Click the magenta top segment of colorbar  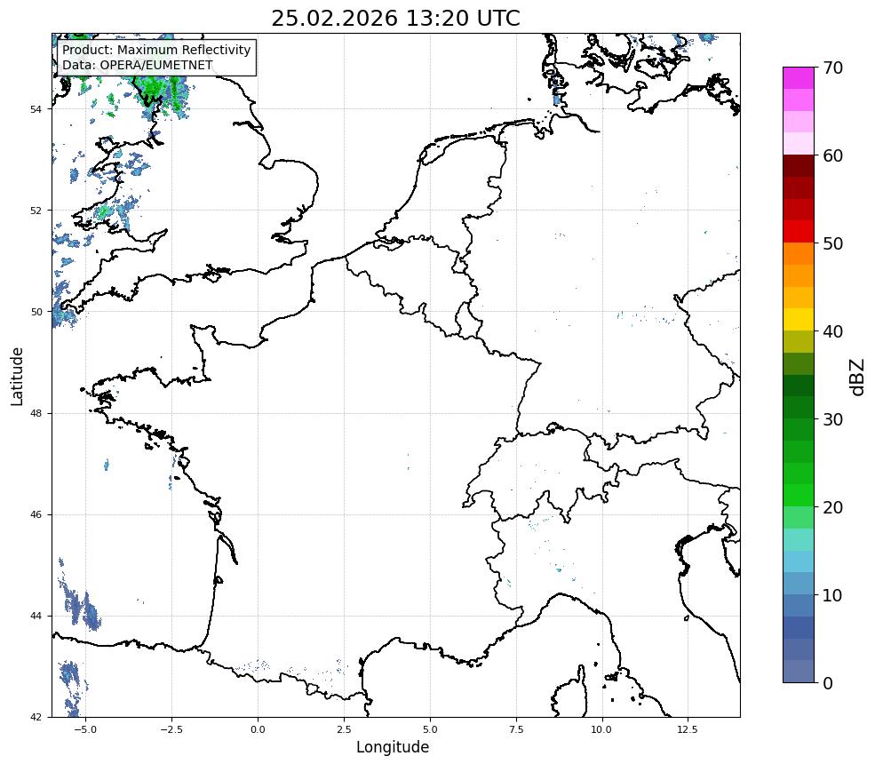point(799,78)
